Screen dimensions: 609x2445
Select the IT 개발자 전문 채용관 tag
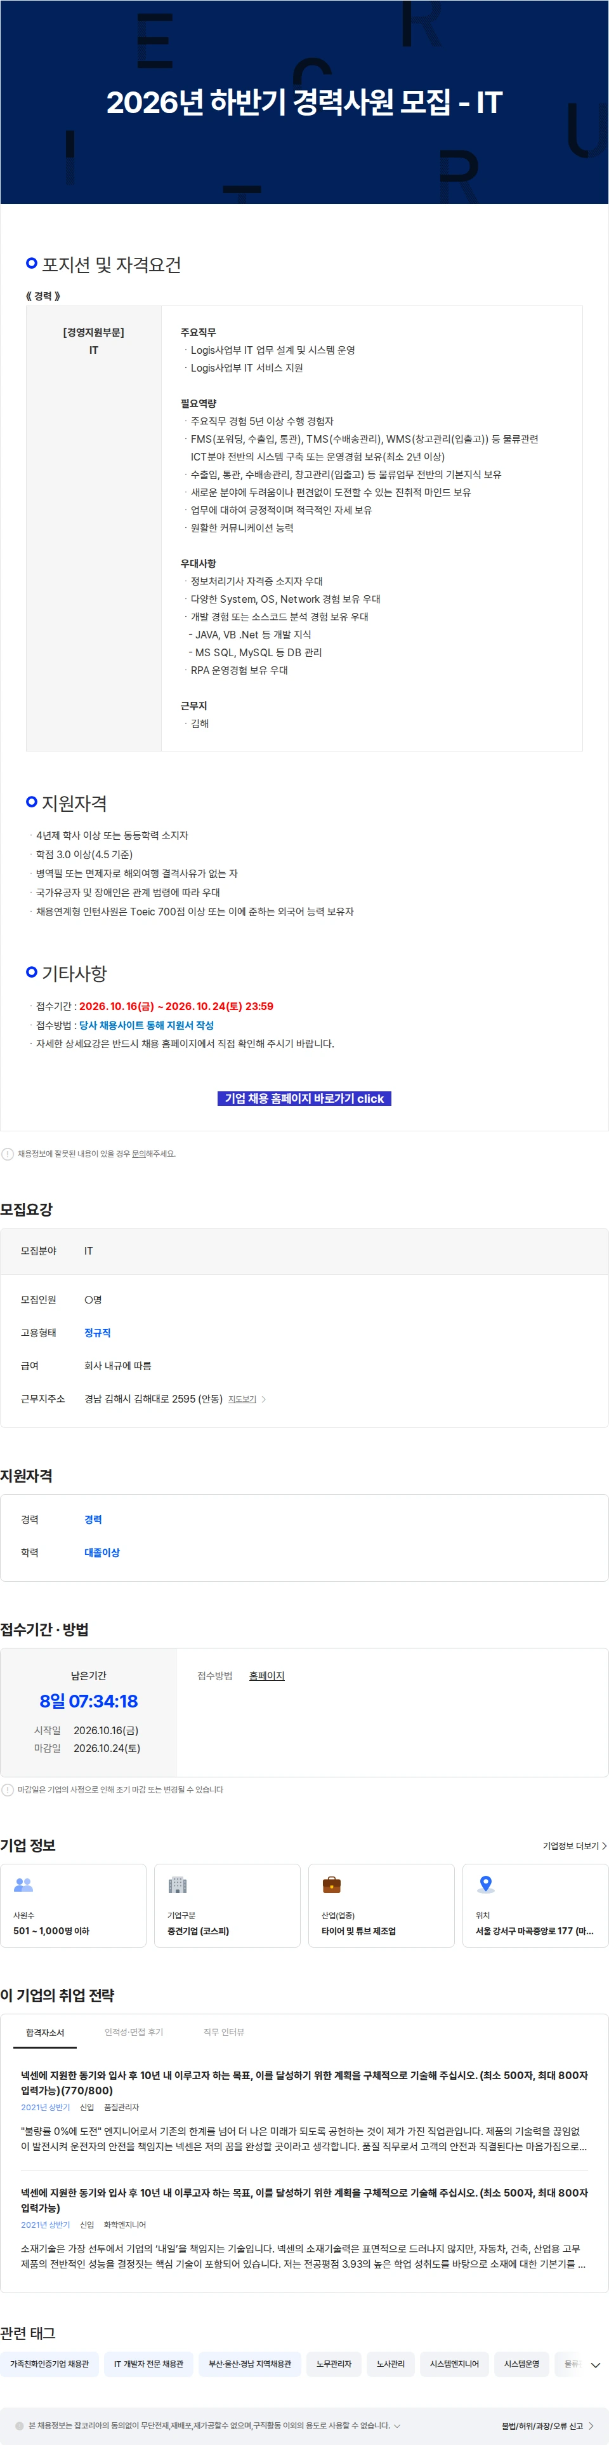click(x=148, y=2364)
